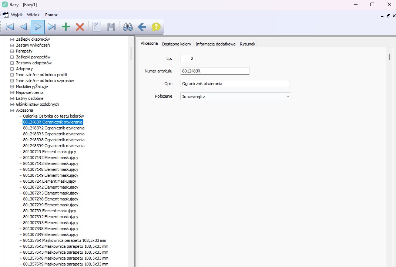This screenshot has height=267, width=396.
Task: Select 8013072R Element maskujący item
Action: coord(50,181)
